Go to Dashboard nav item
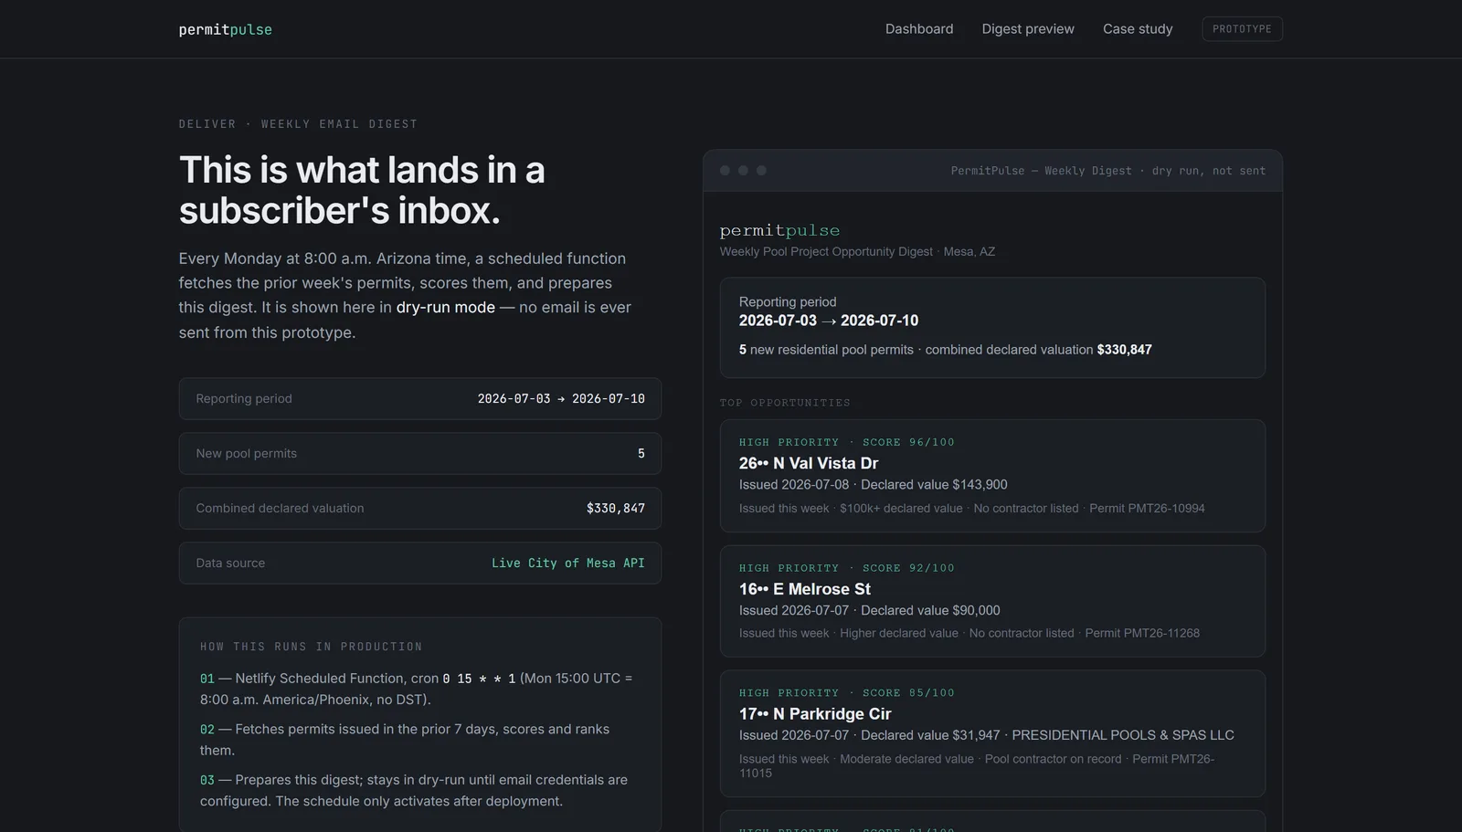This screenshot has height=832, width=1462. (x=918, y=29)
